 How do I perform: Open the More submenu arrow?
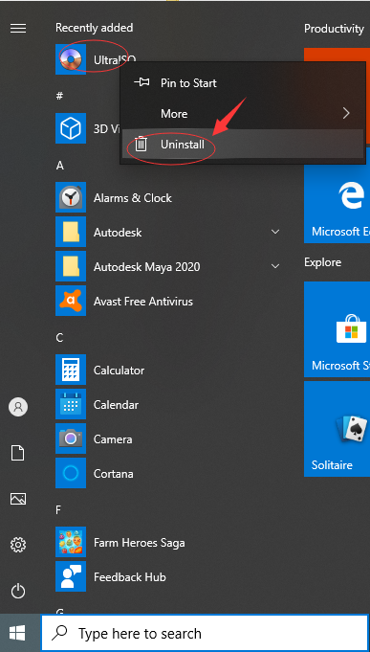coord(346,113)
